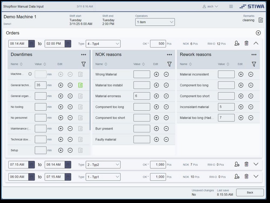Show info for Machine downtime row

tap(30, 74)
